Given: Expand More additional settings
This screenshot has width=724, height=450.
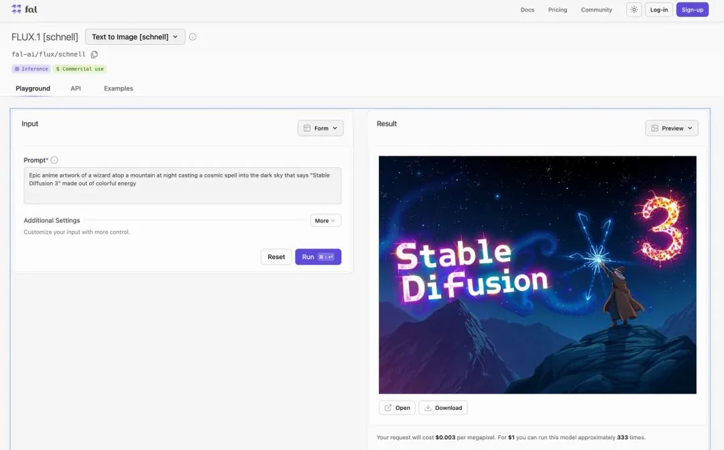Looking at the screenshot, I should click(326, 220).
